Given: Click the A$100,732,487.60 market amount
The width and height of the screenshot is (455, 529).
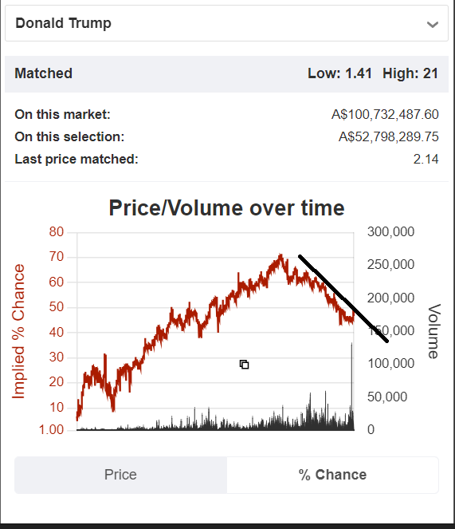Looking at the screenshot, I should coord(385,114).
